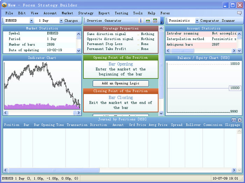Click the green panel toolbar icon
Image resolution: width=245 pixels, height=183 pixels.
[148, 21]
